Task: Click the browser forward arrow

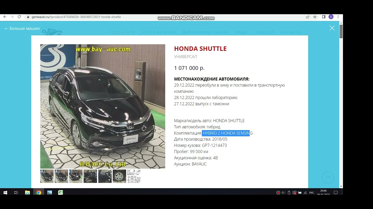Action: [x=12, y=17]
